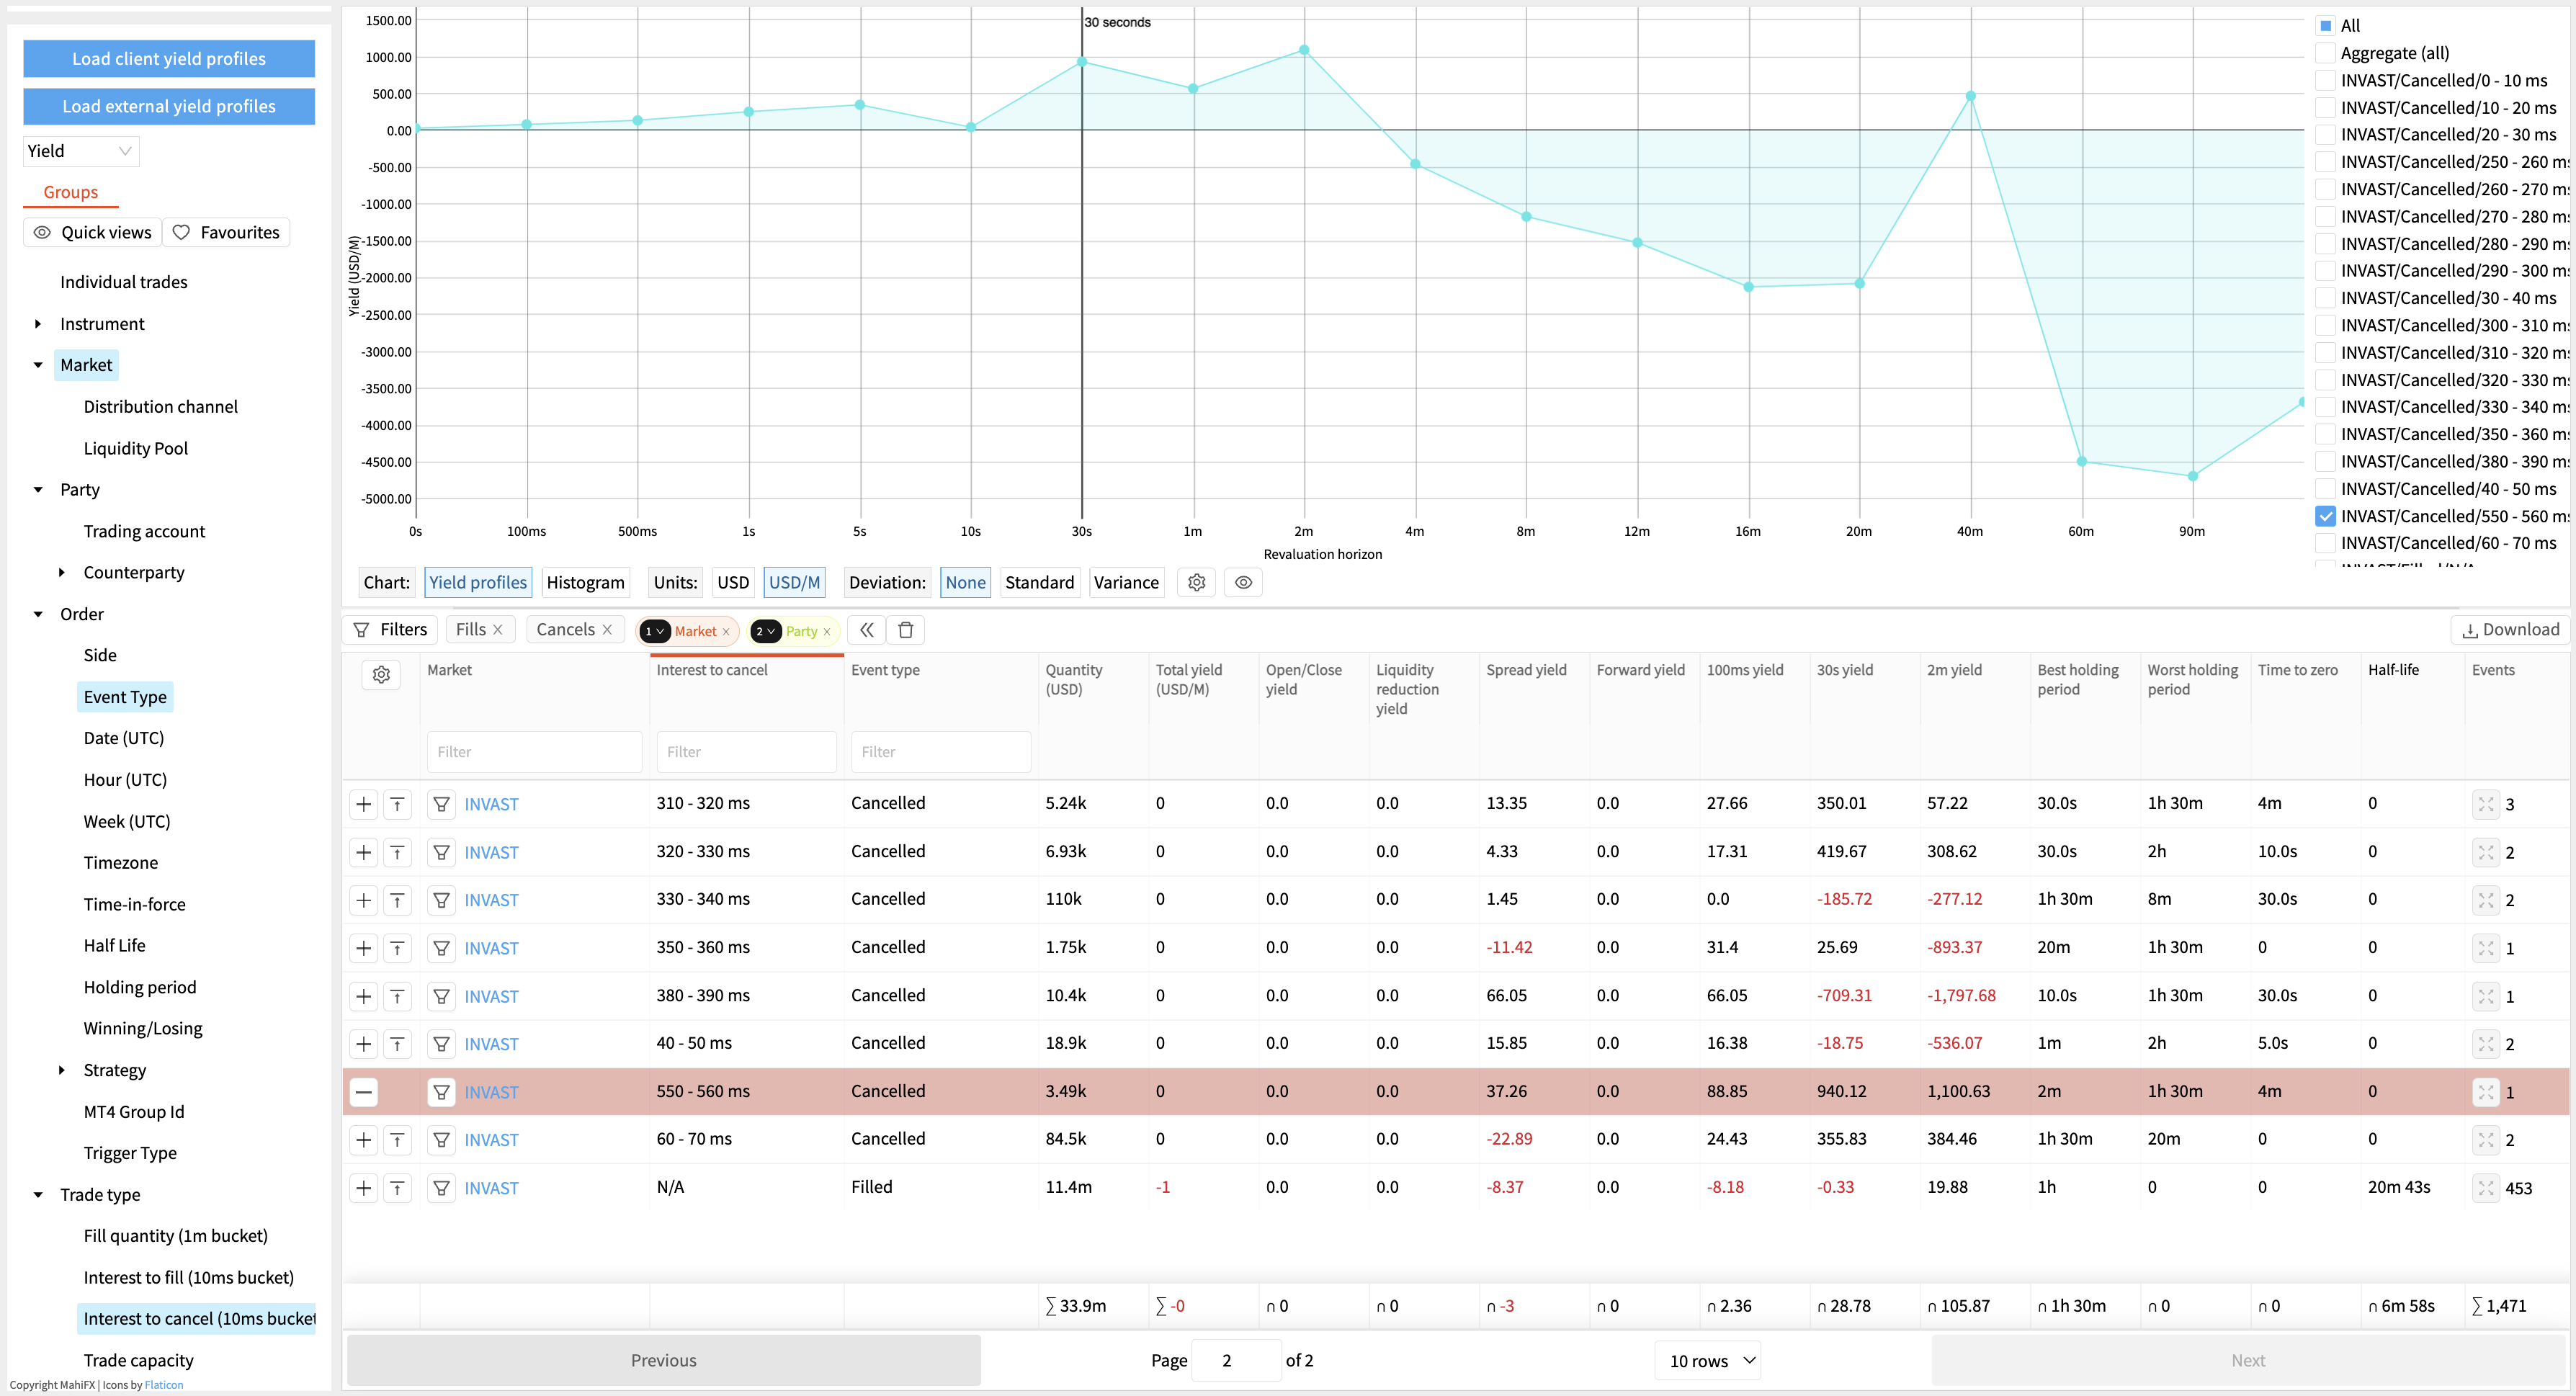Collapse the Trade type group
Screen dimensions: 2576x1396
(38, 1195)
